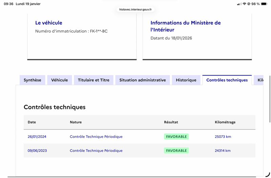Tap the Informations du Ministère de l'Intérieur heading

(x=185, y=26)
